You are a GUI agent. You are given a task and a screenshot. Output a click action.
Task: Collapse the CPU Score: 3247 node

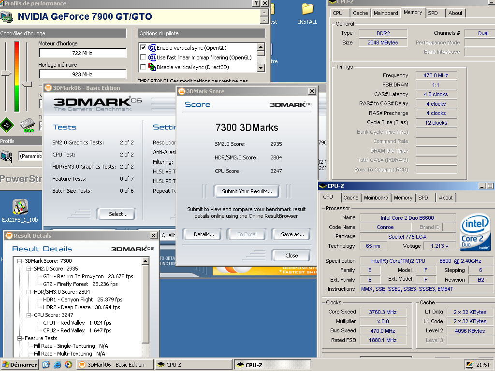click(x=29, y=315)
